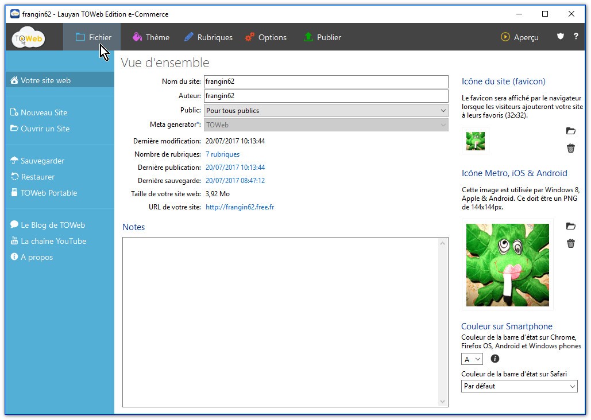
Task: Open the Thème menu
Action: pos(151,37)
